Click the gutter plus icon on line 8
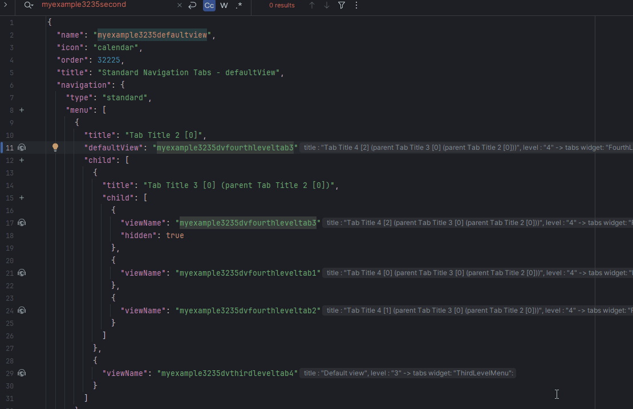 [x=22, y=110]
